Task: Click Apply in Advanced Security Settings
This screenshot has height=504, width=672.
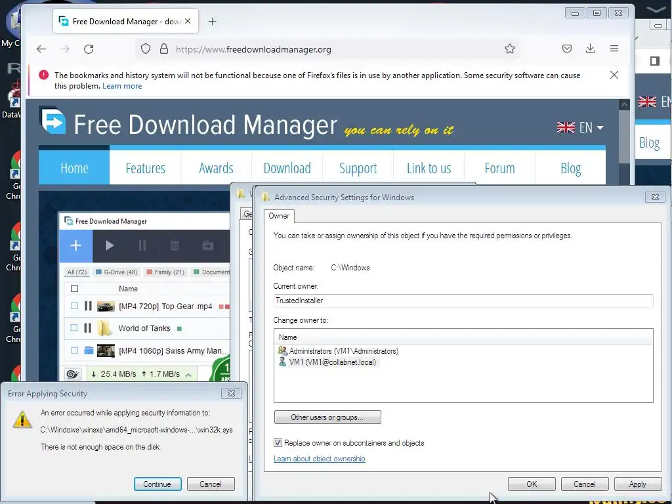Action: pos(638,484)
